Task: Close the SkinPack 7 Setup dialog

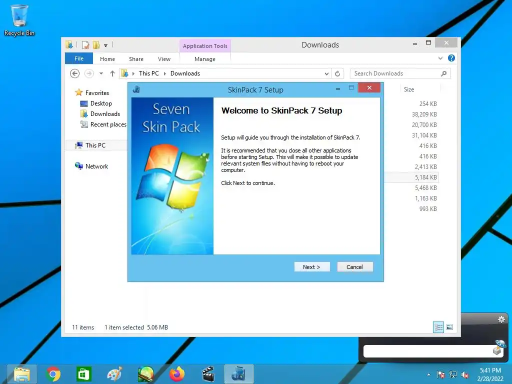Action: coord(369,87)
